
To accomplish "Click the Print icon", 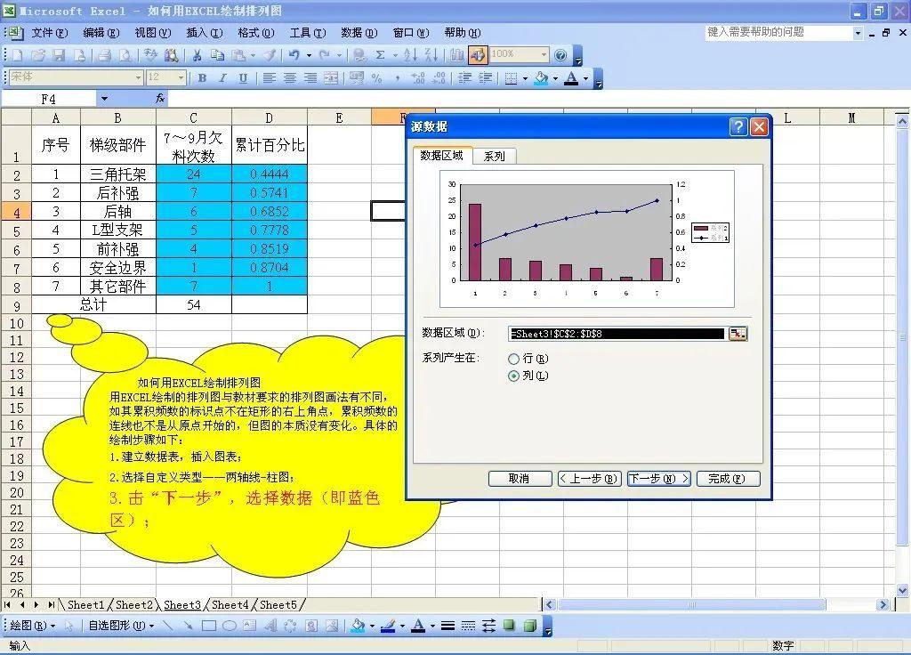I will point(105,55).
